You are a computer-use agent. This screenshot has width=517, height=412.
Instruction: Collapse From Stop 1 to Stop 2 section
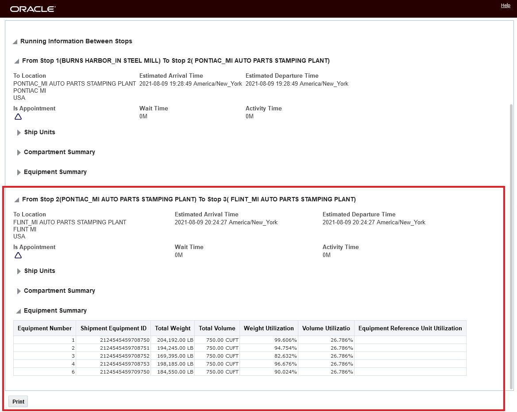(16, 61)
